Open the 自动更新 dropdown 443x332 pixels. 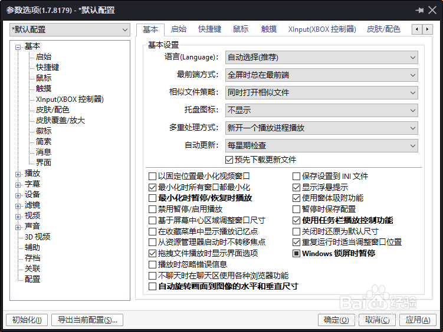tap(321, 146)
